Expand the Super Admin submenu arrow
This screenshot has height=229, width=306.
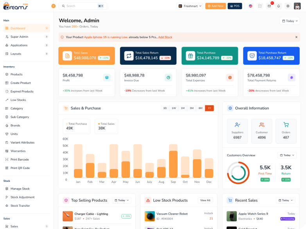[x=47, y=37]
